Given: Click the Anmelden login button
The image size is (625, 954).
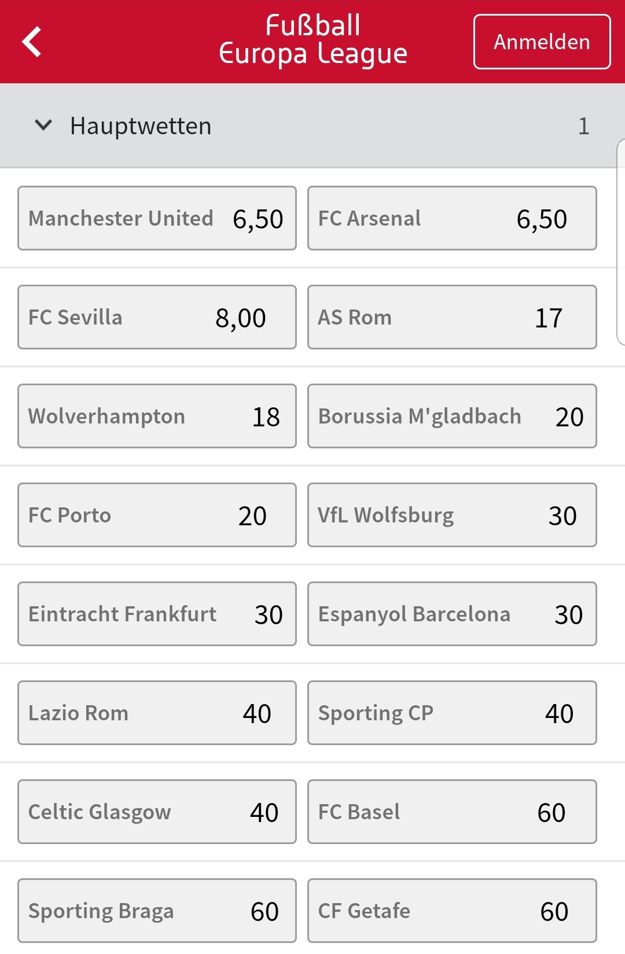Looking at the screenshot, I should [x=542, y=42].
